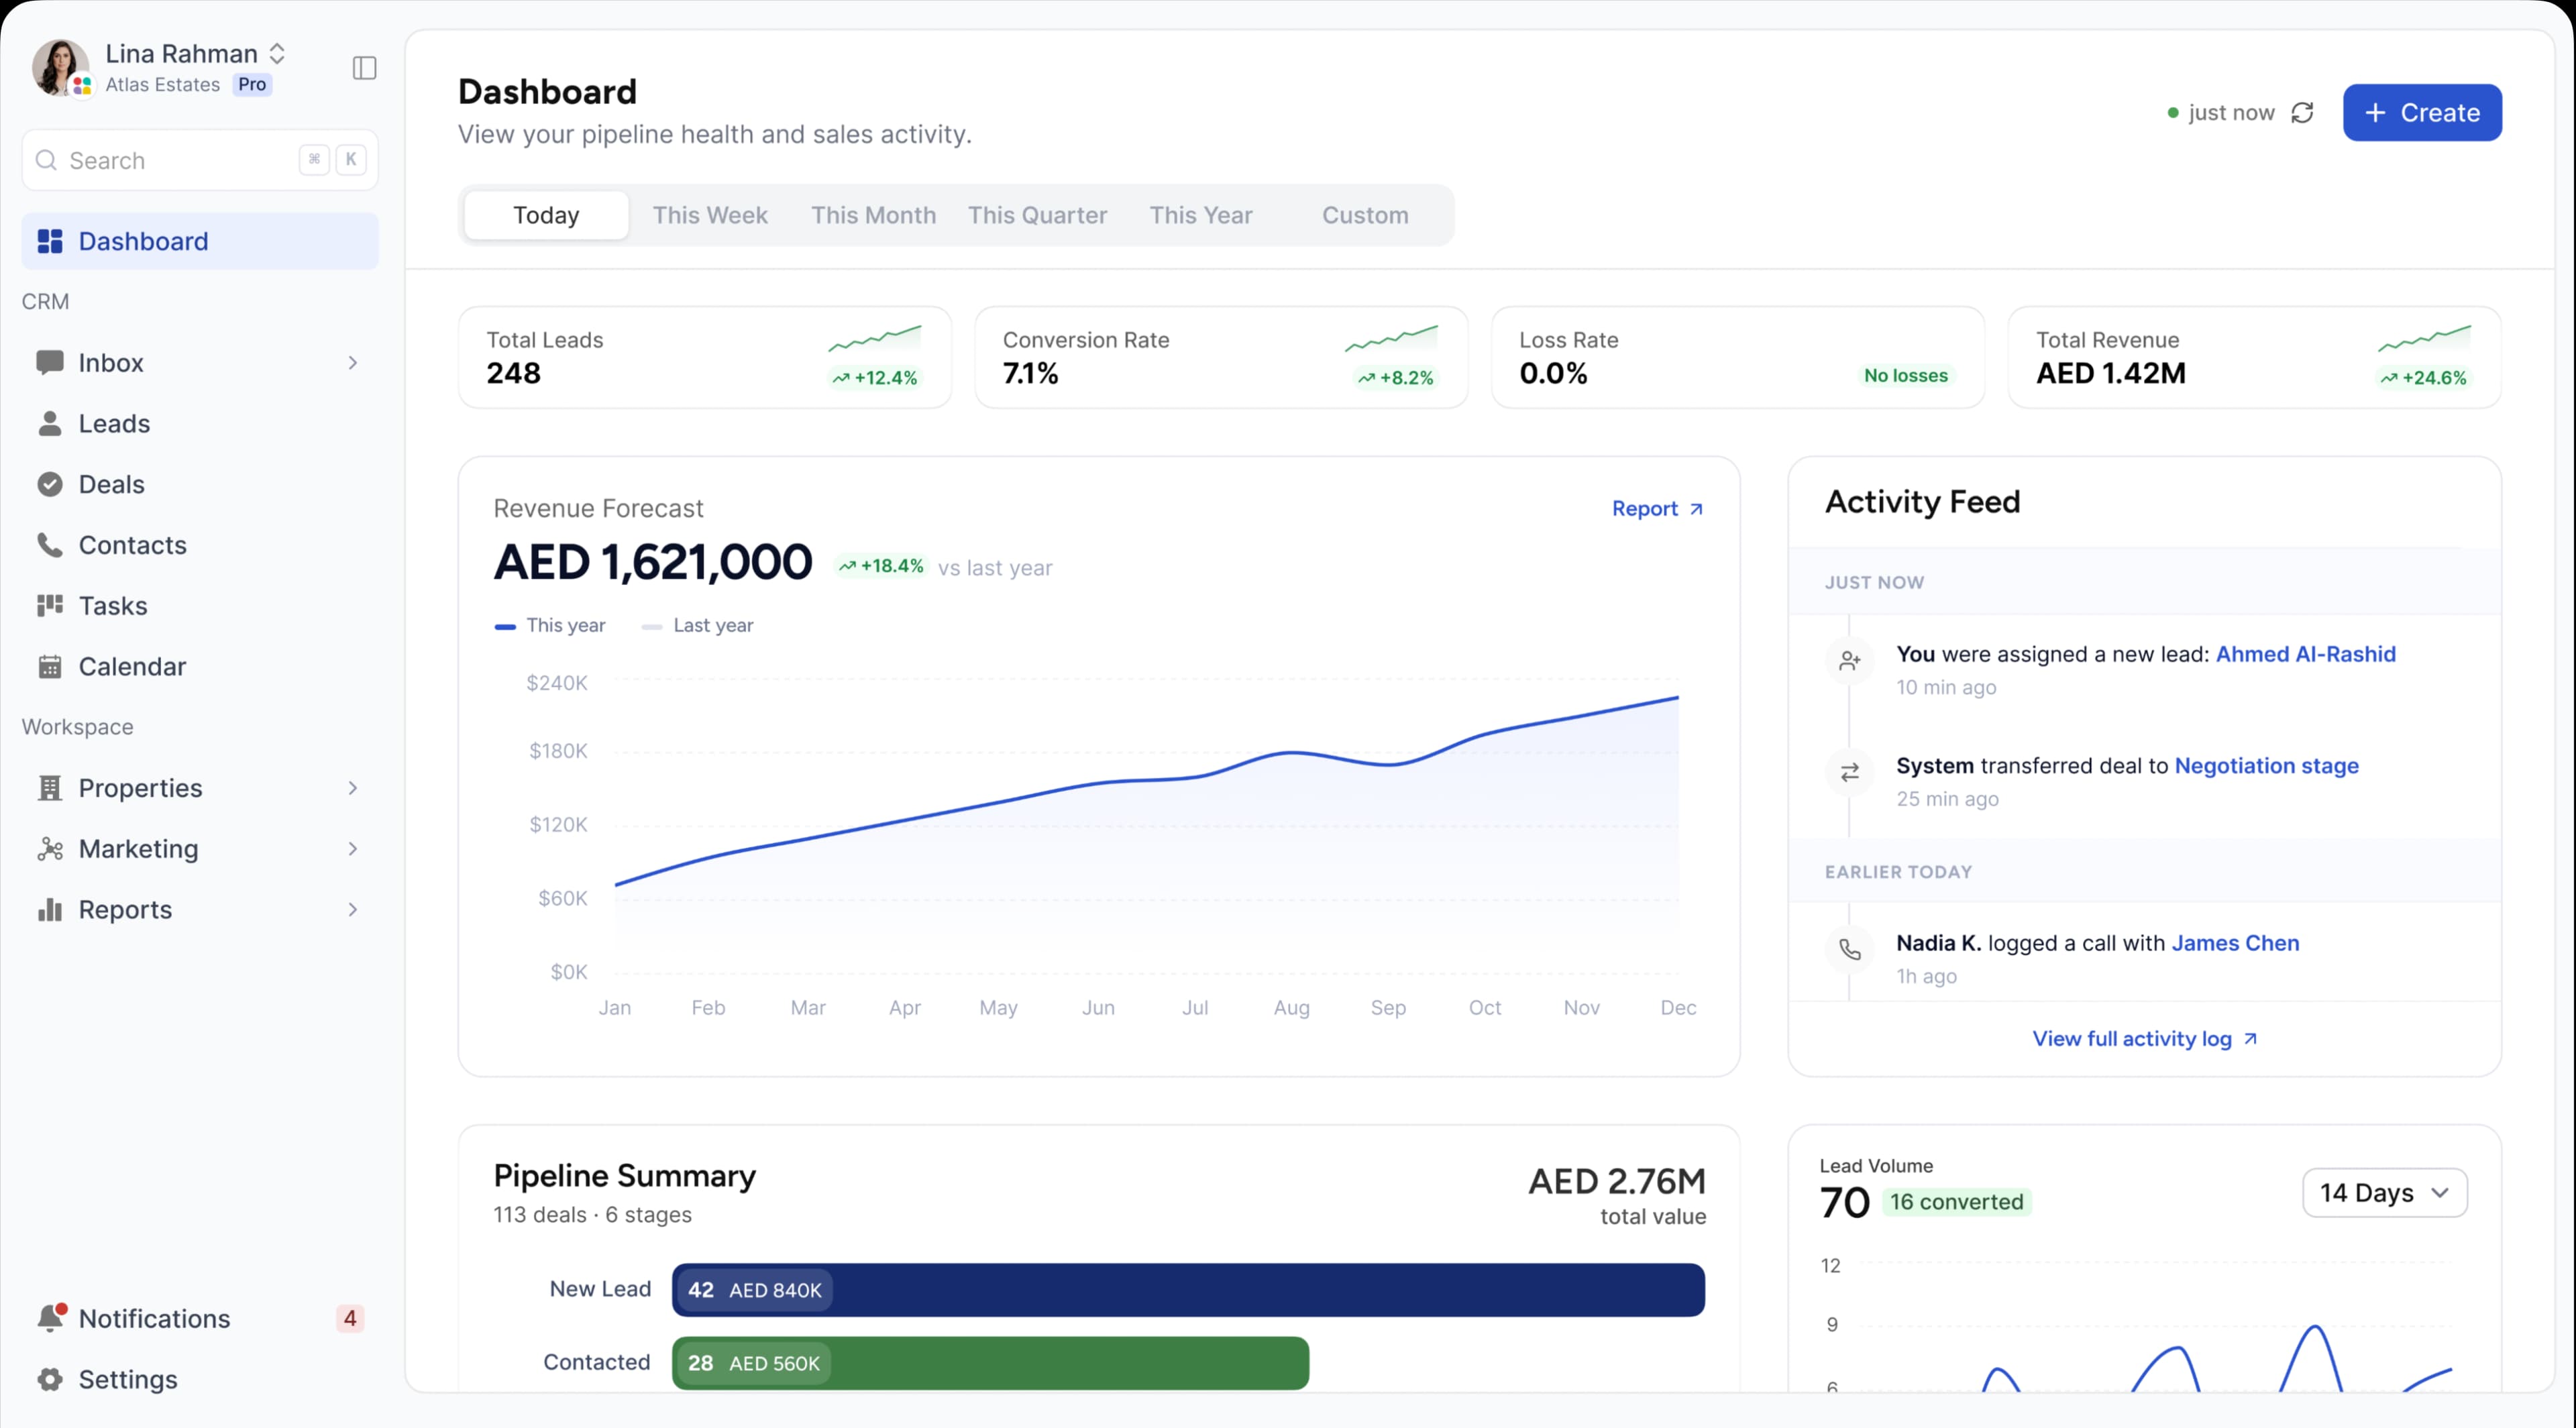Select the Custom date range tab
This screenshot has width=2576, height=1428.
coord(1365,215)
